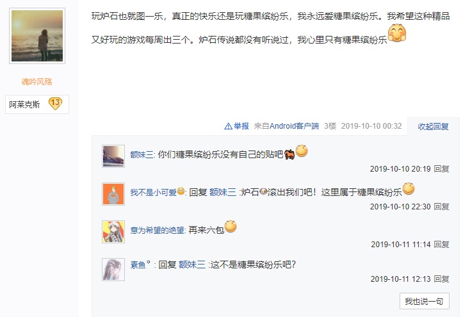Viewport: 463px width, 317px height.
Task: Click smiley emoji after 再来六包
Action: 231,227
